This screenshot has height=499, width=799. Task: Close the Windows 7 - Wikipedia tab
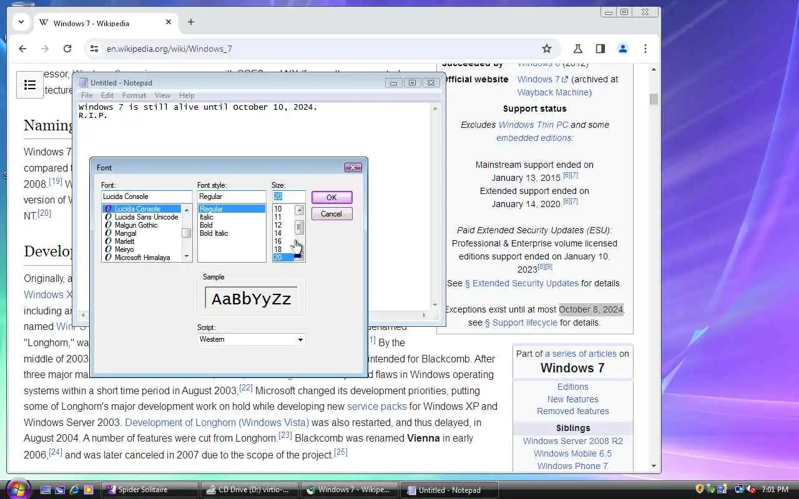[169, 22]
